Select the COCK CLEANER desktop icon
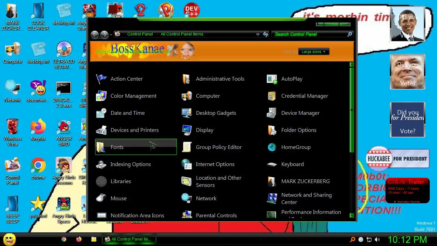 point(38,17)
